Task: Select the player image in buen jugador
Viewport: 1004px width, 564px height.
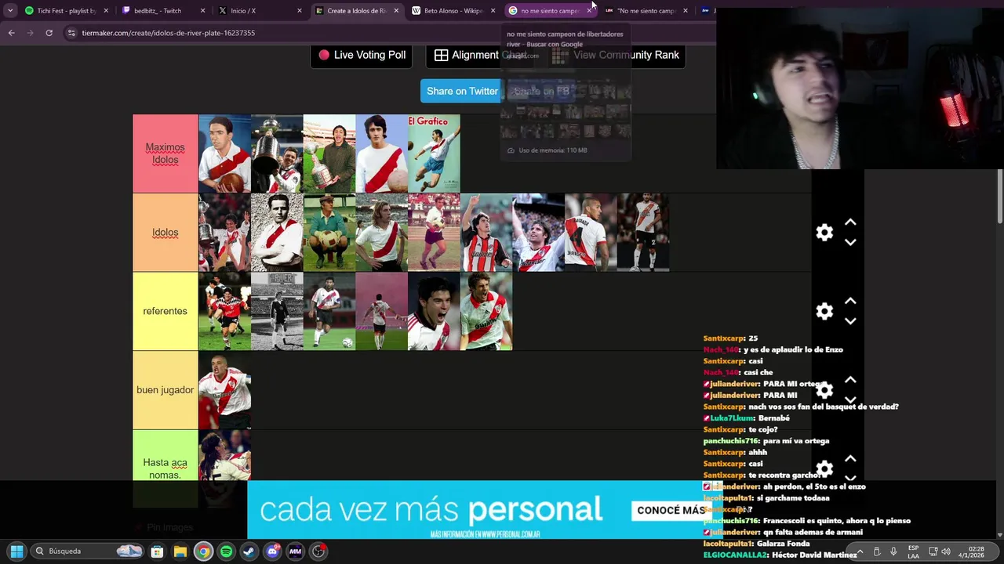Action: point(224,390)
